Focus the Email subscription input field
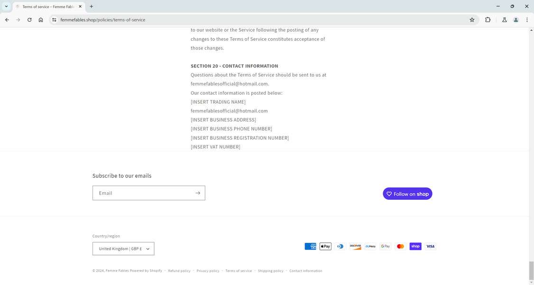The height and width of the screenshot is (285, 534). pos(142,193)
